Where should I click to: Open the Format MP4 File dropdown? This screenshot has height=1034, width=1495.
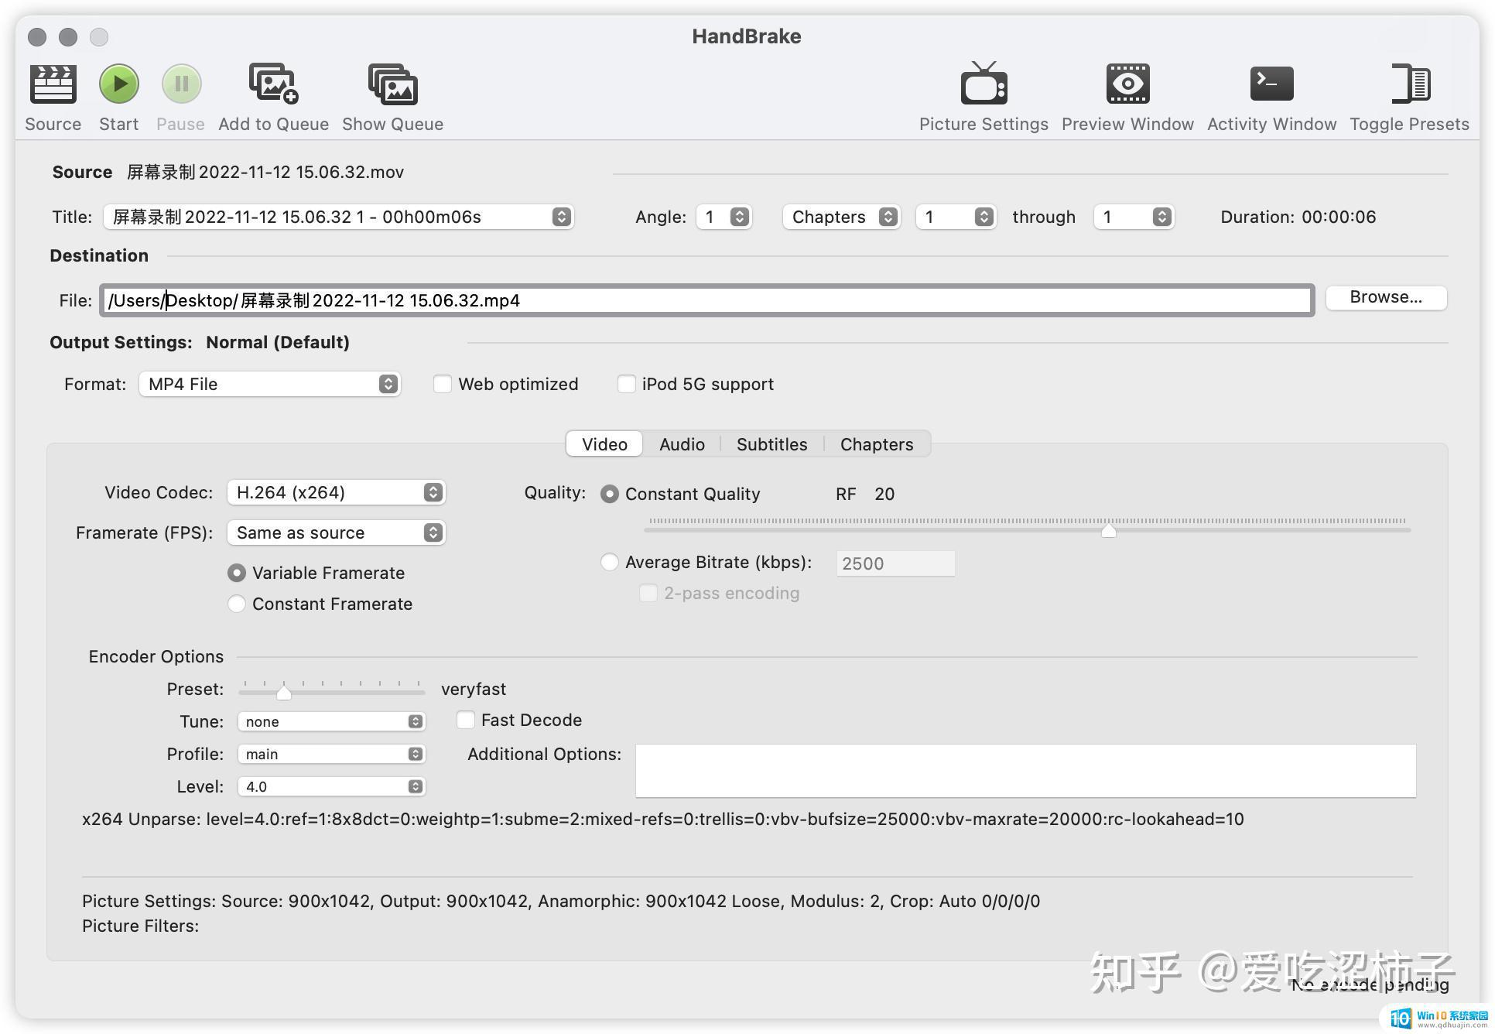pyautogui.click(x=269, y=384)
